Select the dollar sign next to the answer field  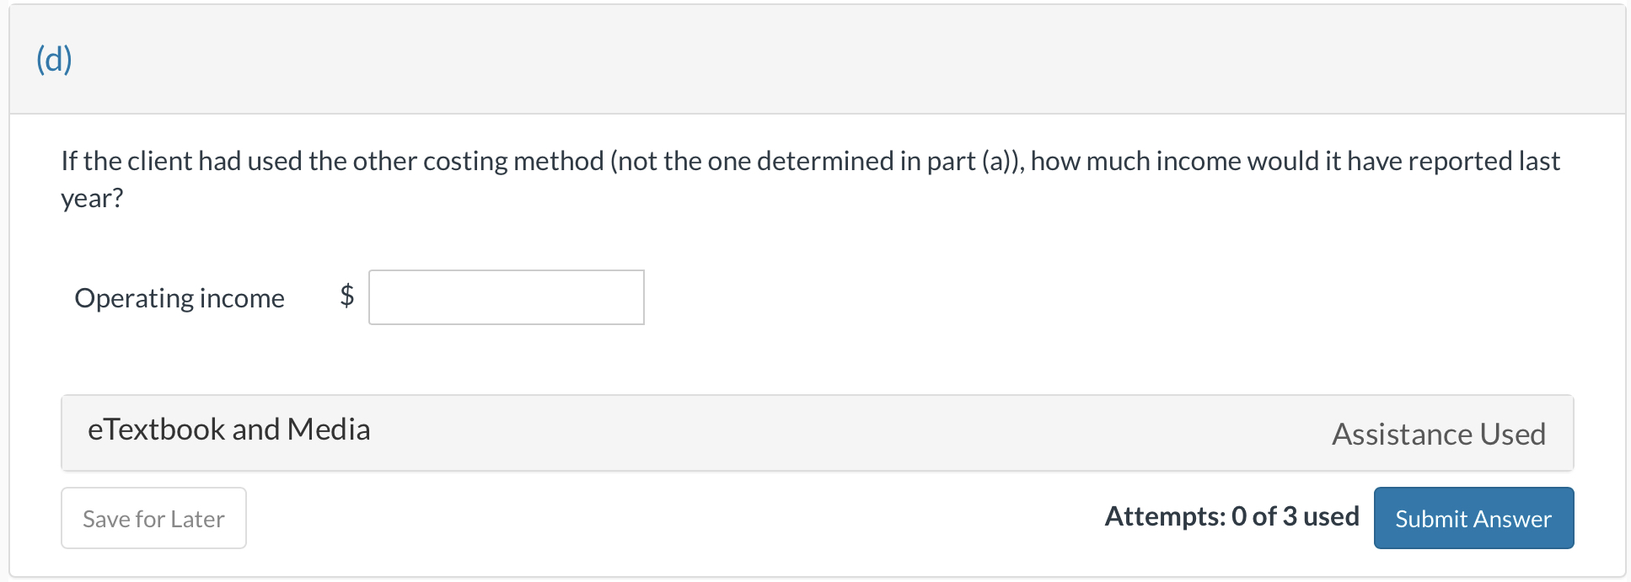click(346, 295)
